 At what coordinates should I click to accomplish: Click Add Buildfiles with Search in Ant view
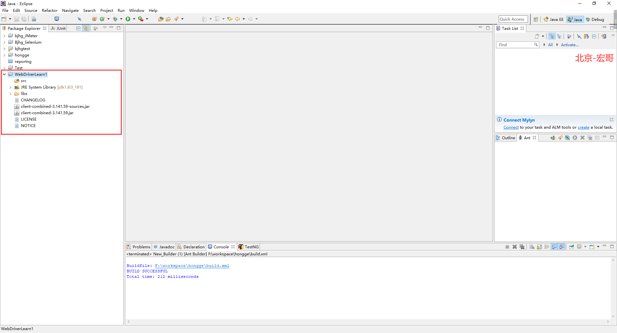(560, 138)
